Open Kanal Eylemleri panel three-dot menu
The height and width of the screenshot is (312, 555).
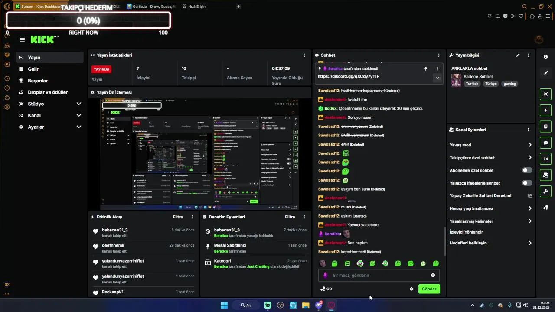pyautogui.click(x=528, y=130)
